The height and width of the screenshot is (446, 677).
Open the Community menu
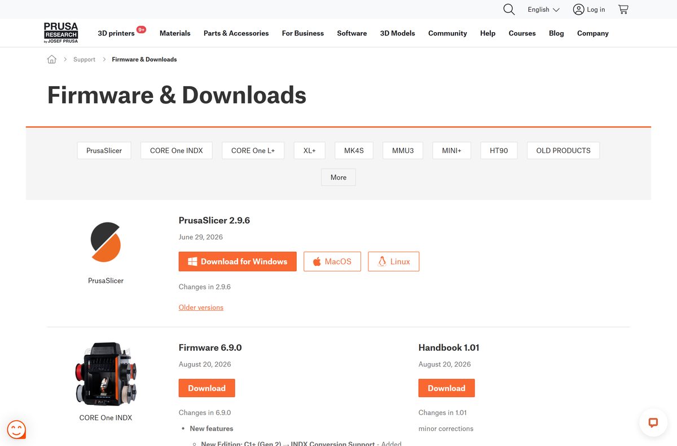447,33
